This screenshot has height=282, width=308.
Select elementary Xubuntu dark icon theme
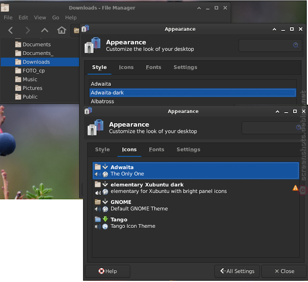pyautogui.click(x=196, y=188)
